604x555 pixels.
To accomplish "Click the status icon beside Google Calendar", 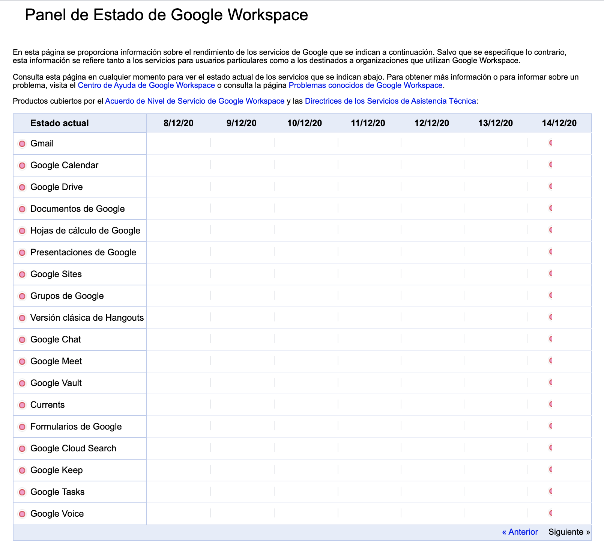I will point(22,166).
